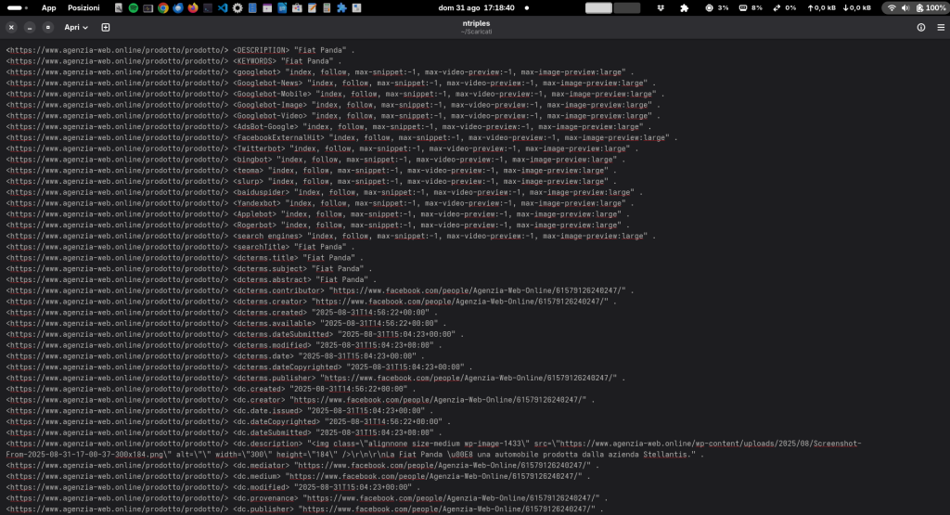The height and width of the screenshot is (515, 950).
Task: Open Firefox from the top panel
Action: point(193,7)
